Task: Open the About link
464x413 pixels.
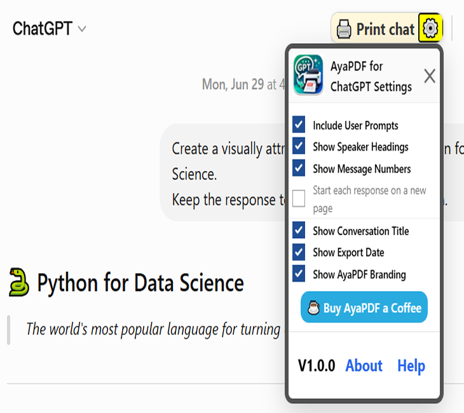Action: (364, 365)
